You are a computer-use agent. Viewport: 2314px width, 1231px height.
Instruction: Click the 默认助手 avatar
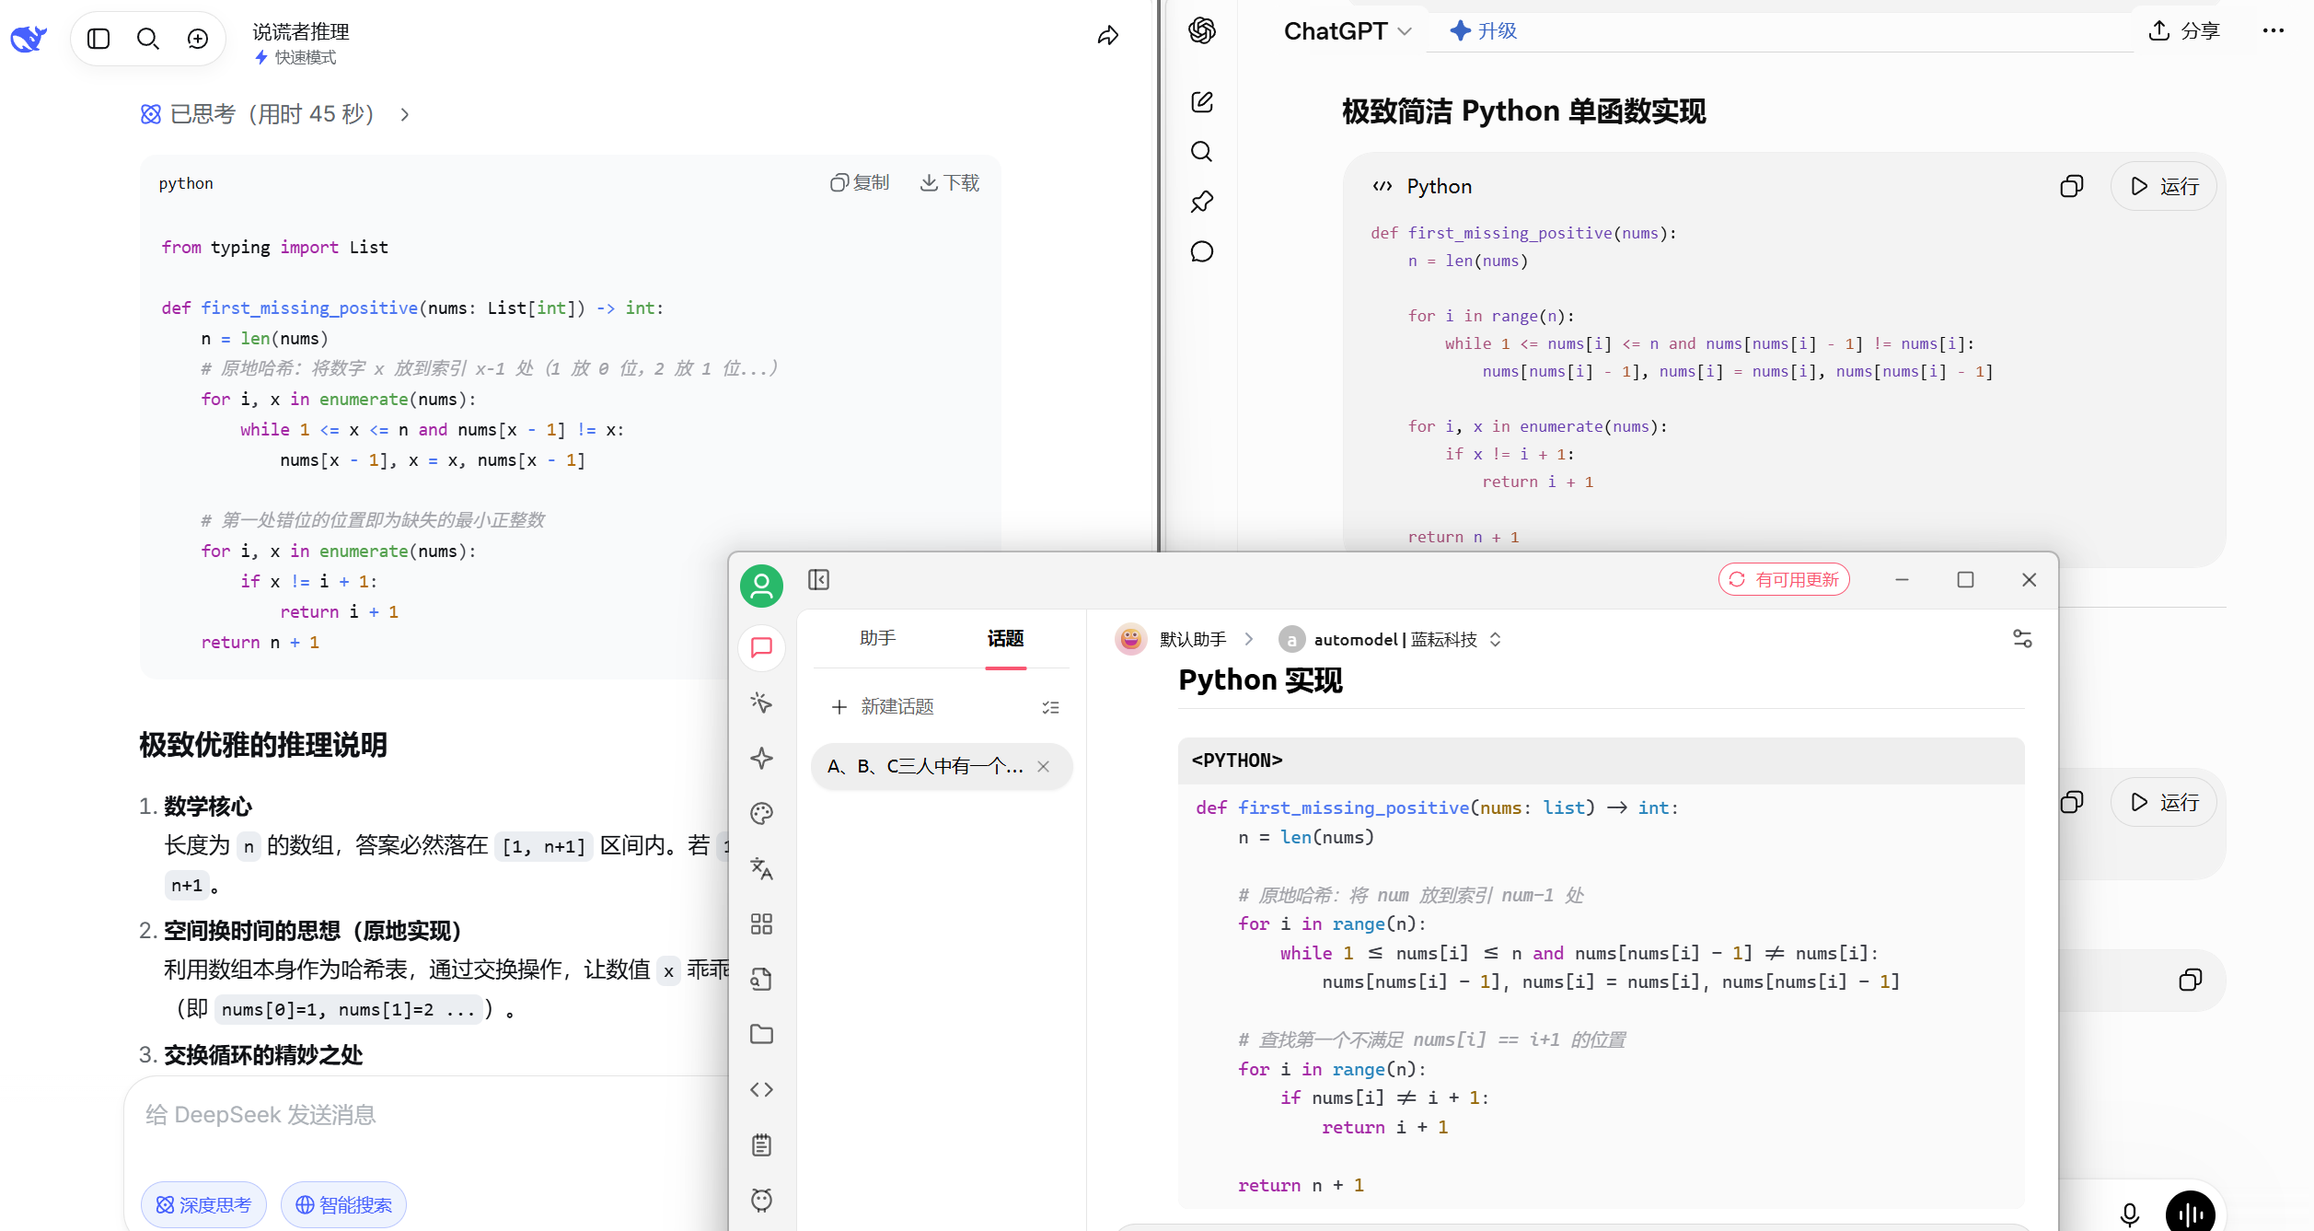[1130, 638]
